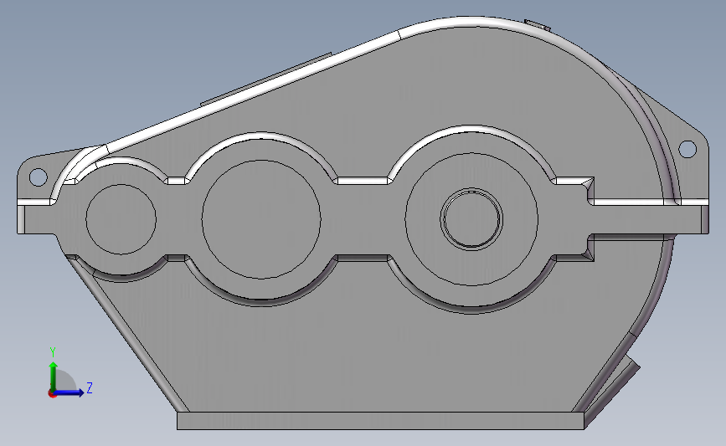Pick the inspection cover plate on sloped top
Image resolution: width=726 pixels, height=446 pixels.
pyautogui.click(x=266, y=79)
